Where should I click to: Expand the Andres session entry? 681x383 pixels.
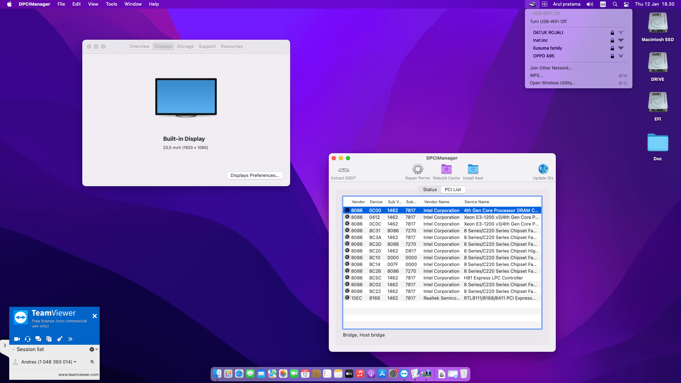point(75,362)
